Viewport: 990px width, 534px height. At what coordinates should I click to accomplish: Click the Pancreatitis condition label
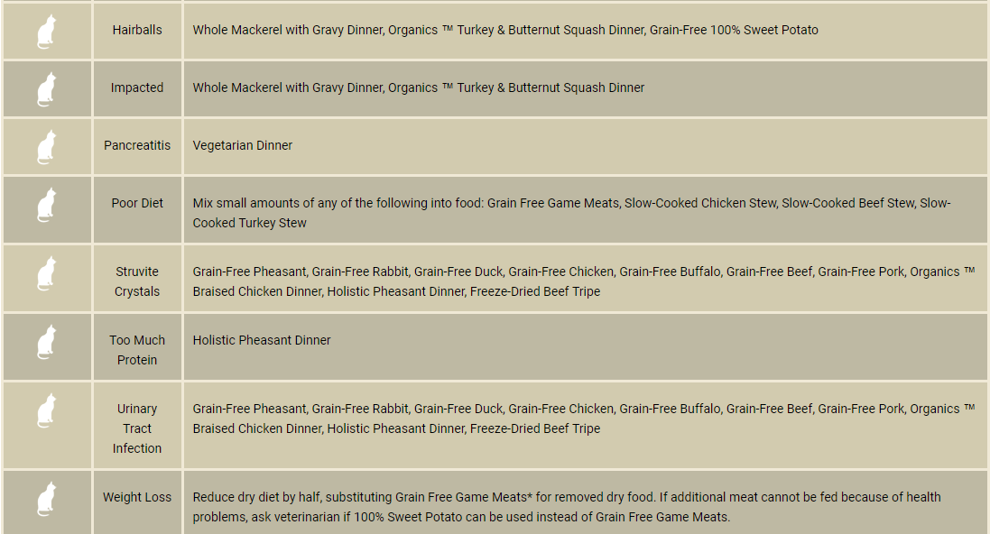click(137, 145)
